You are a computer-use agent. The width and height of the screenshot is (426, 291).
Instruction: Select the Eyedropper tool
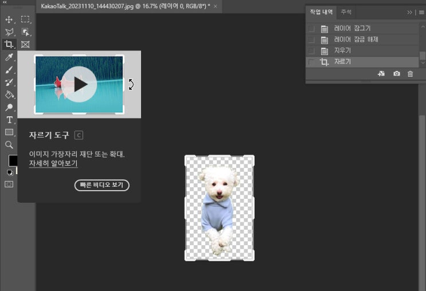point(9,57)
